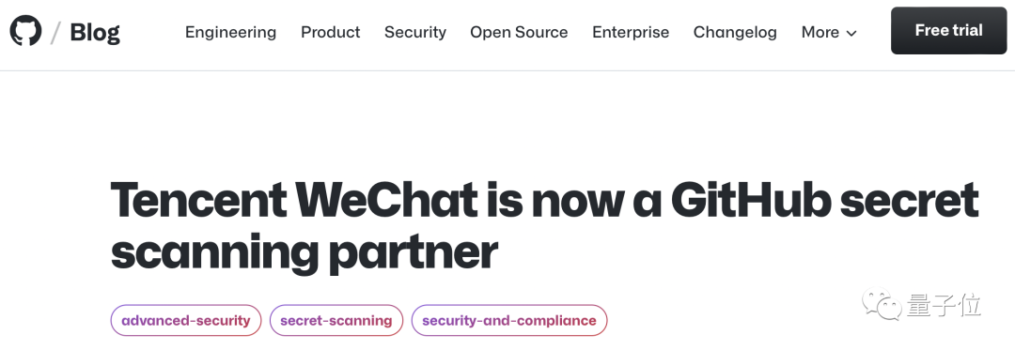Screen dimensions: 1015x350
Task: Start a Free trial
Action: tap(948, 30)
